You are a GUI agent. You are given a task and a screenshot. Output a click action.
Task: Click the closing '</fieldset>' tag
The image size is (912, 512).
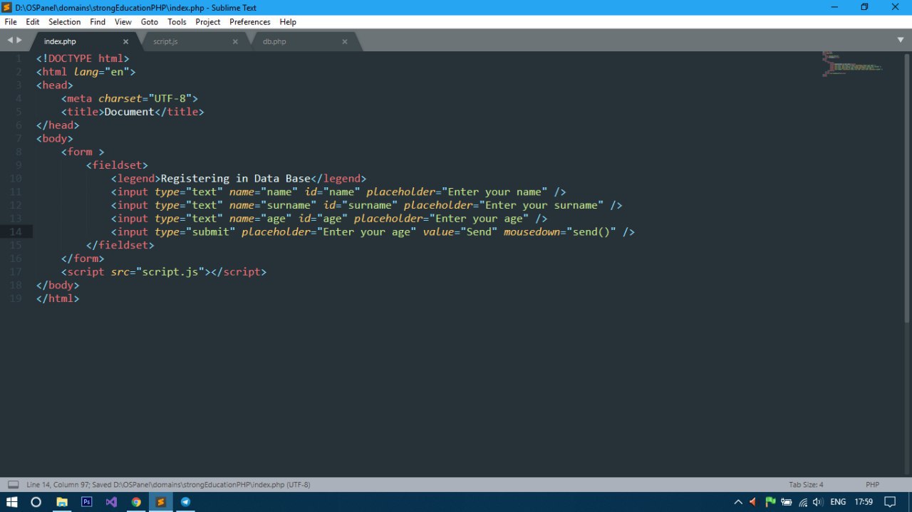point(120,245)
